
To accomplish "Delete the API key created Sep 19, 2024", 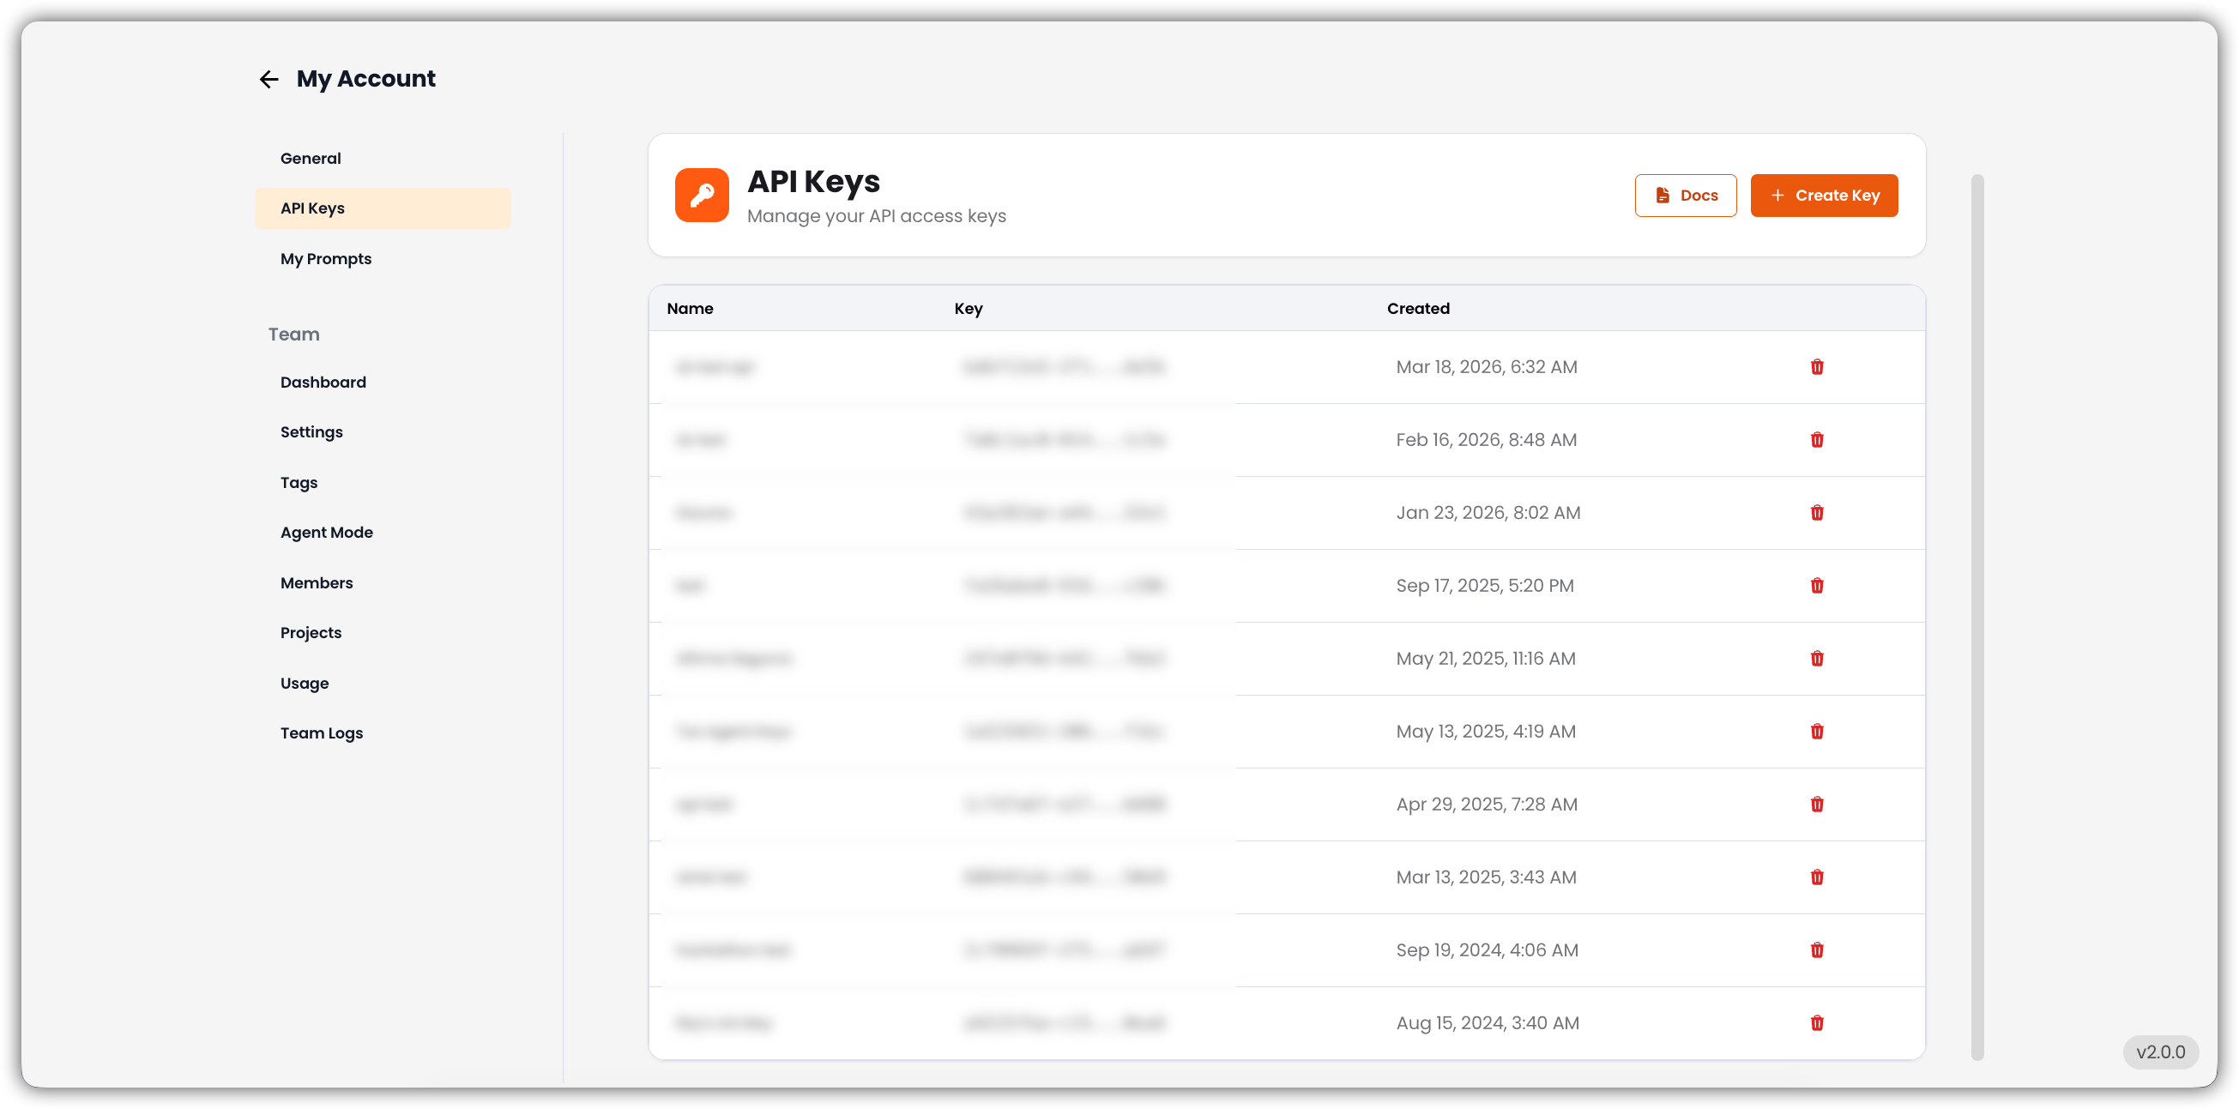I will 1817,950.
